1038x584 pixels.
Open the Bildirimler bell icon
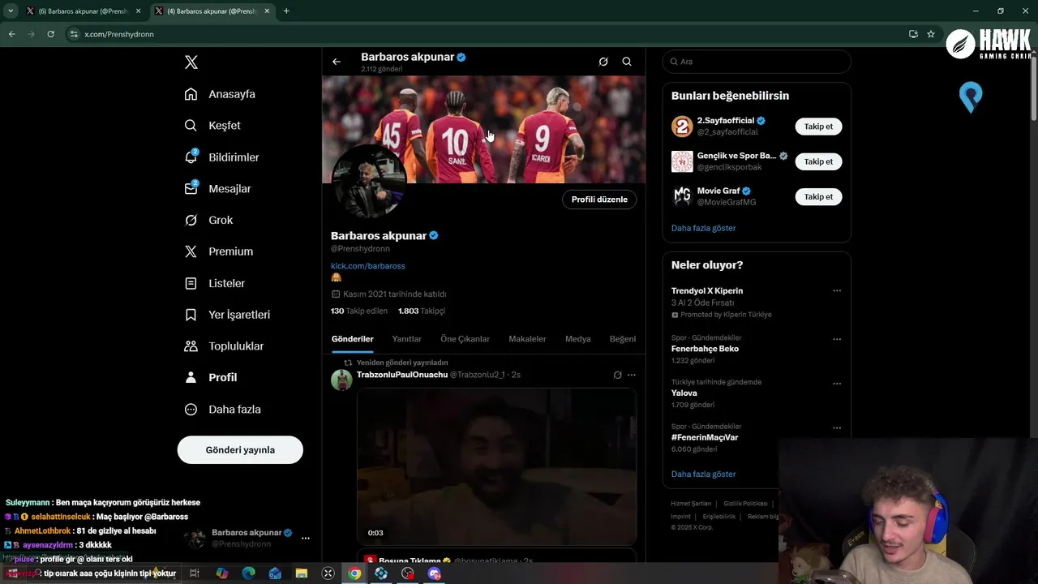coord(191,157)
